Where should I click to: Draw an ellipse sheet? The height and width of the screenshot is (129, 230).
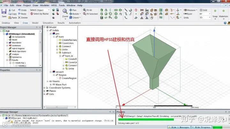(120, 10)
